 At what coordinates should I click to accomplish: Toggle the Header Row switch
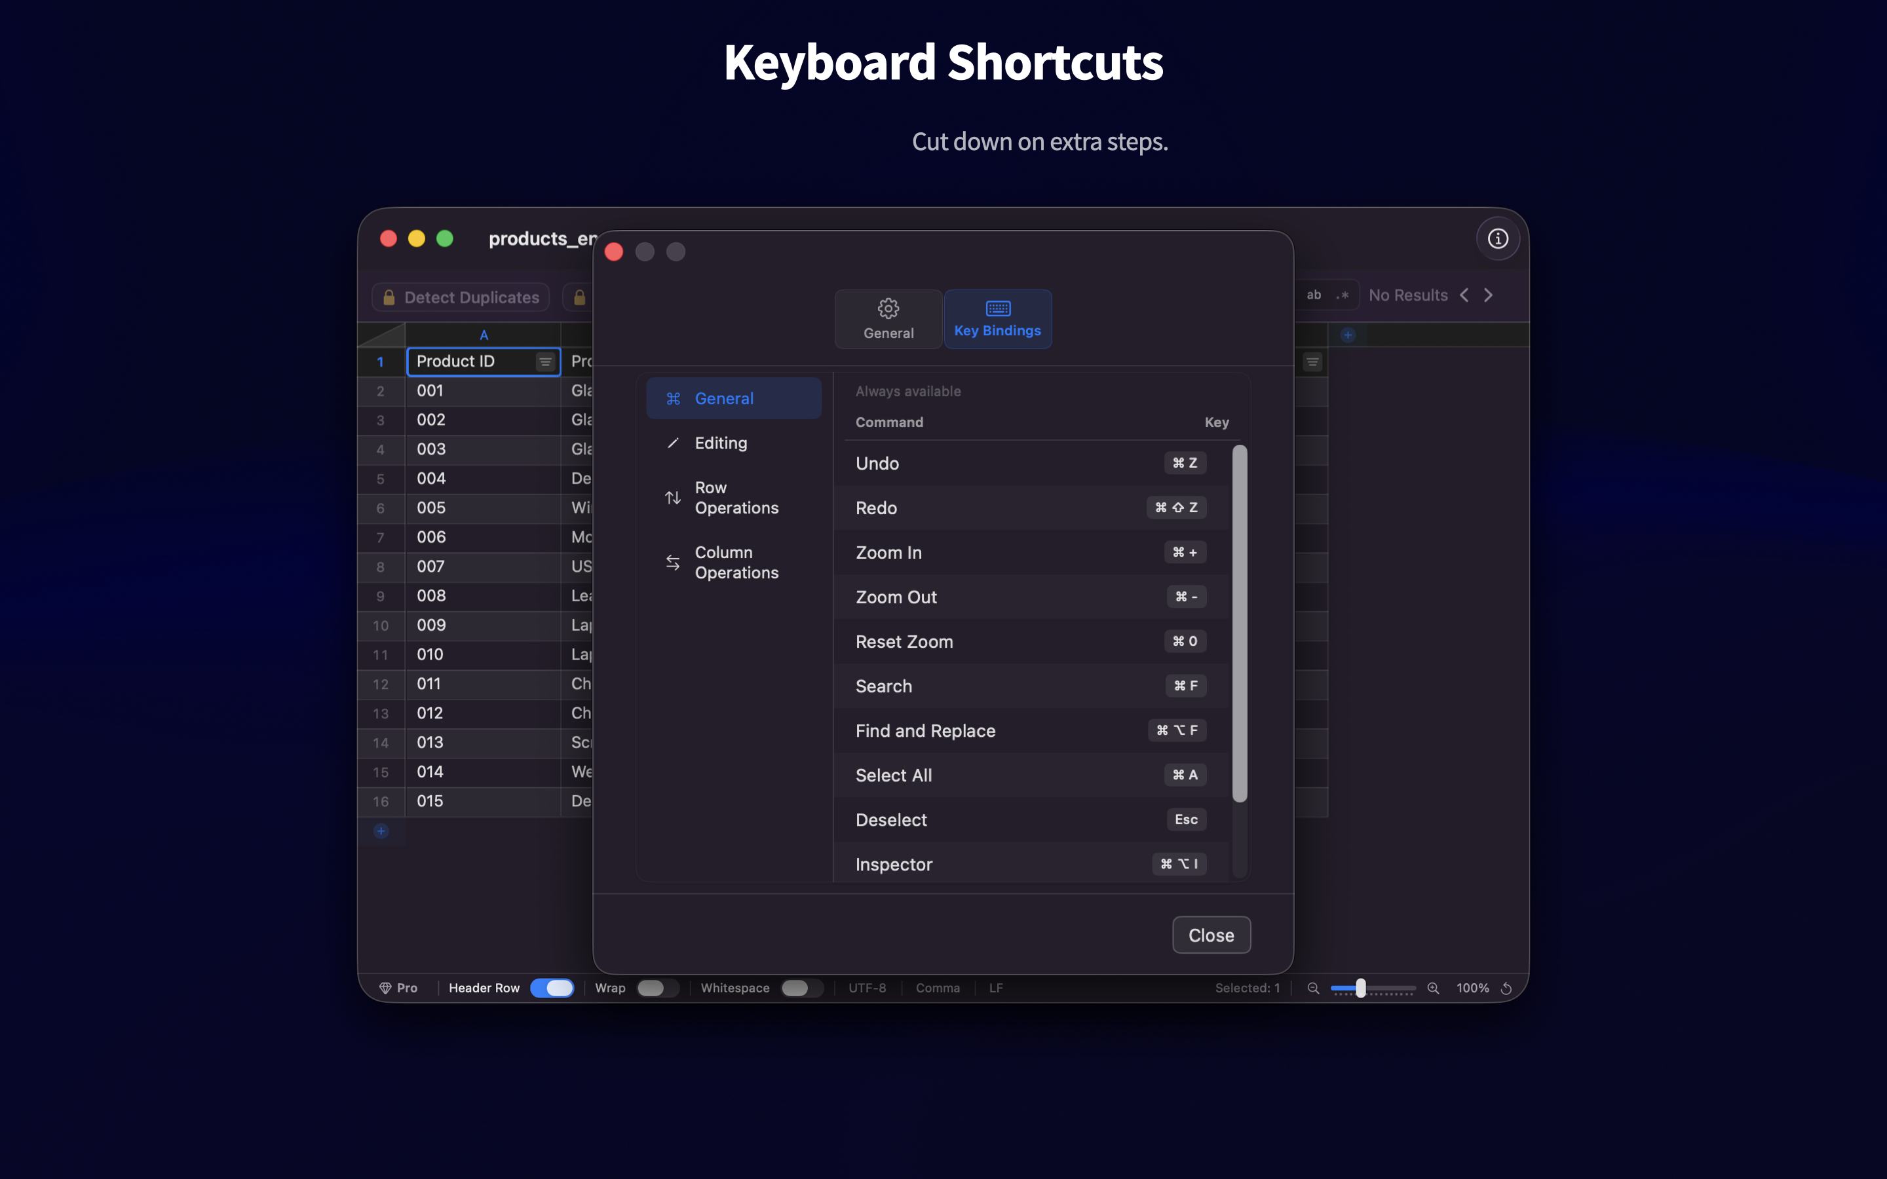click(x=553, y=987)
